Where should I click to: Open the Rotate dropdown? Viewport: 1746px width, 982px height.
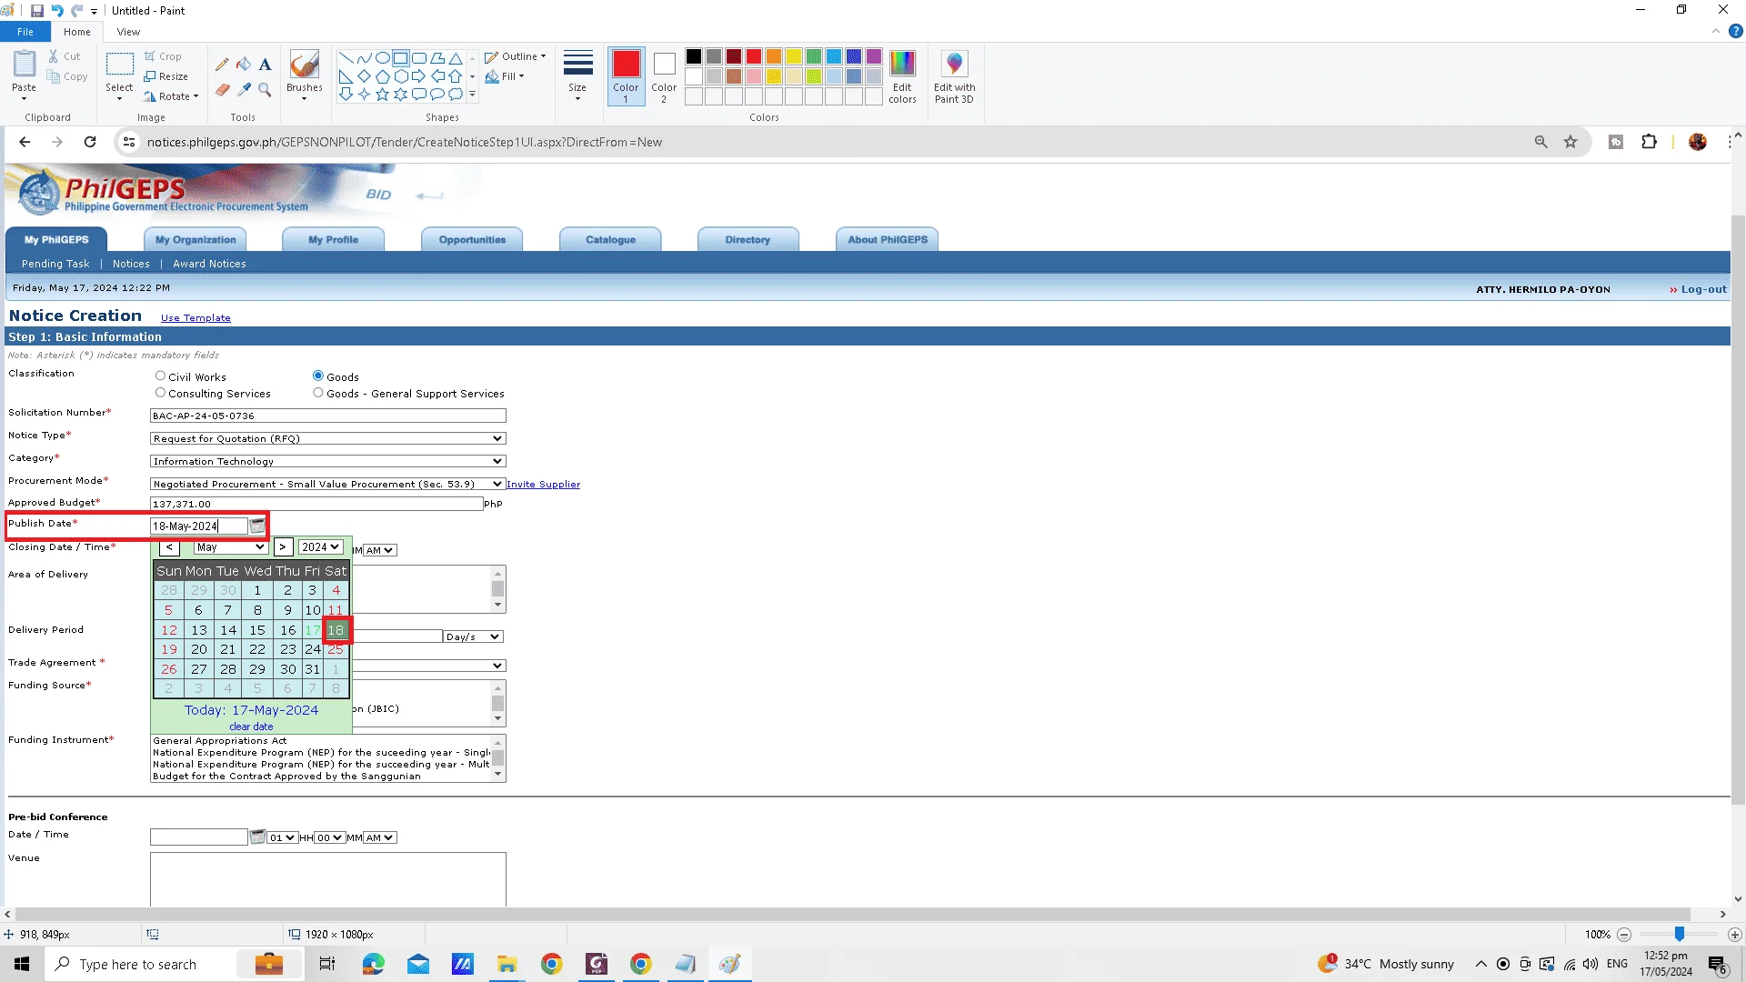coord(171,96)
